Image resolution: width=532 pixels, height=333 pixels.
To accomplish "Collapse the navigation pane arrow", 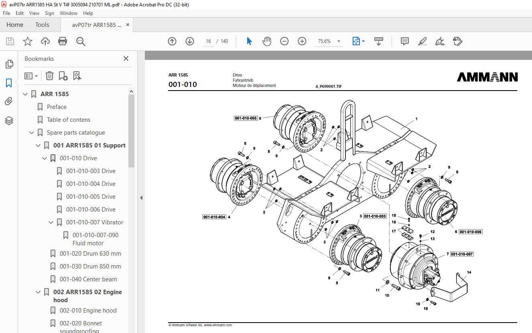I will point(141,198).
